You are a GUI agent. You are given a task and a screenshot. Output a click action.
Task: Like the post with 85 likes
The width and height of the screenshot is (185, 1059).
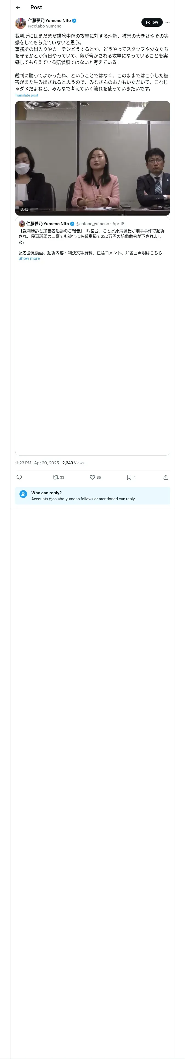click(x=93, y=477)
